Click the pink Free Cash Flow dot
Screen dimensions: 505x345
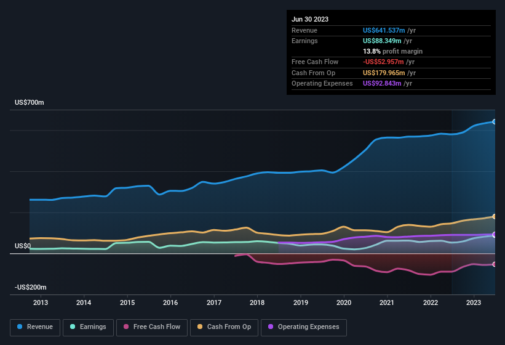coord(126,327)
